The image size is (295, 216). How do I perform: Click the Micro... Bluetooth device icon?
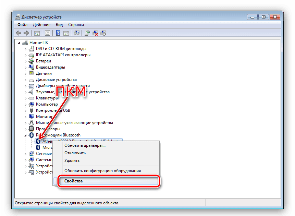38,147
